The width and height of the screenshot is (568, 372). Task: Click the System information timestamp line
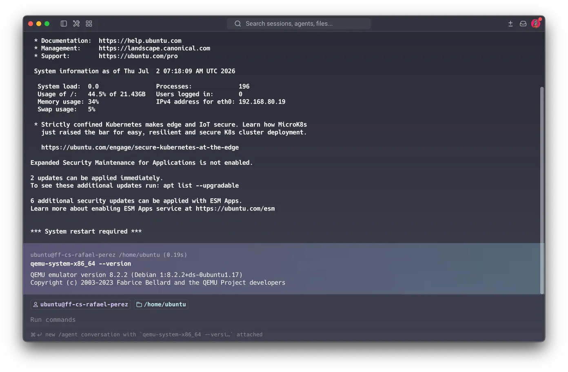point(135,71)
